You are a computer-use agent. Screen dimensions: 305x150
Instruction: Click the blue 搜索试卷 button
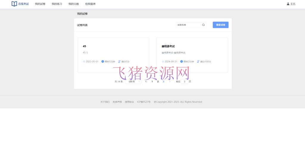click(x=221, y=25)
